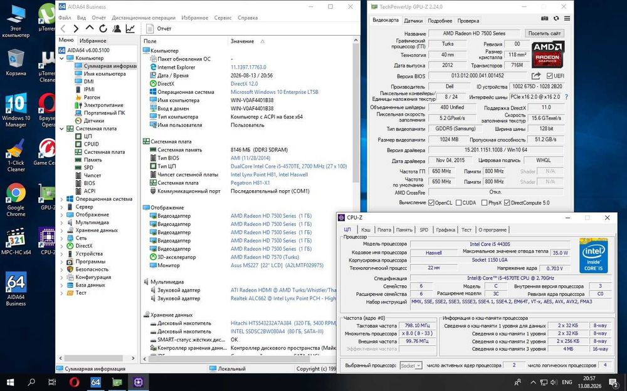The width and height of the screenshot is (627, 391).
Task: Click the ENG language indicator in taskbar
Action: pyautogui.click(x=567, y=382)
